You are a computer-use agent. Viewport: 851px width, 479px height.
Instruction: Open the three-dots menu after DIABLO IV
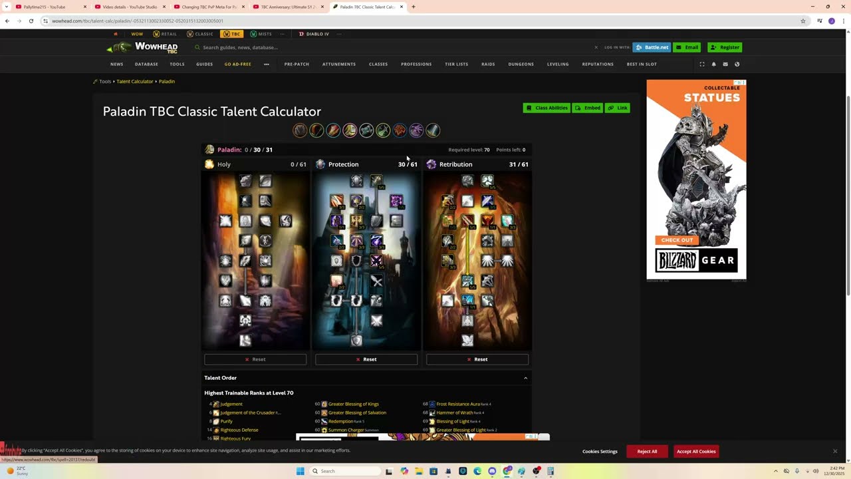(340, 34)
